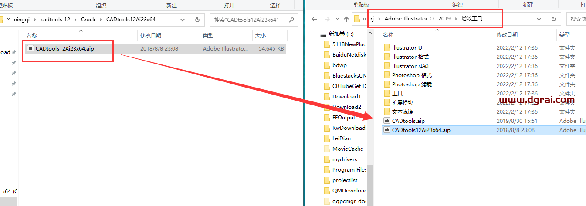This screenshot has height=206, width=586.
Task: Select the Illustrator UI folder
Action: tap(407, 47)
